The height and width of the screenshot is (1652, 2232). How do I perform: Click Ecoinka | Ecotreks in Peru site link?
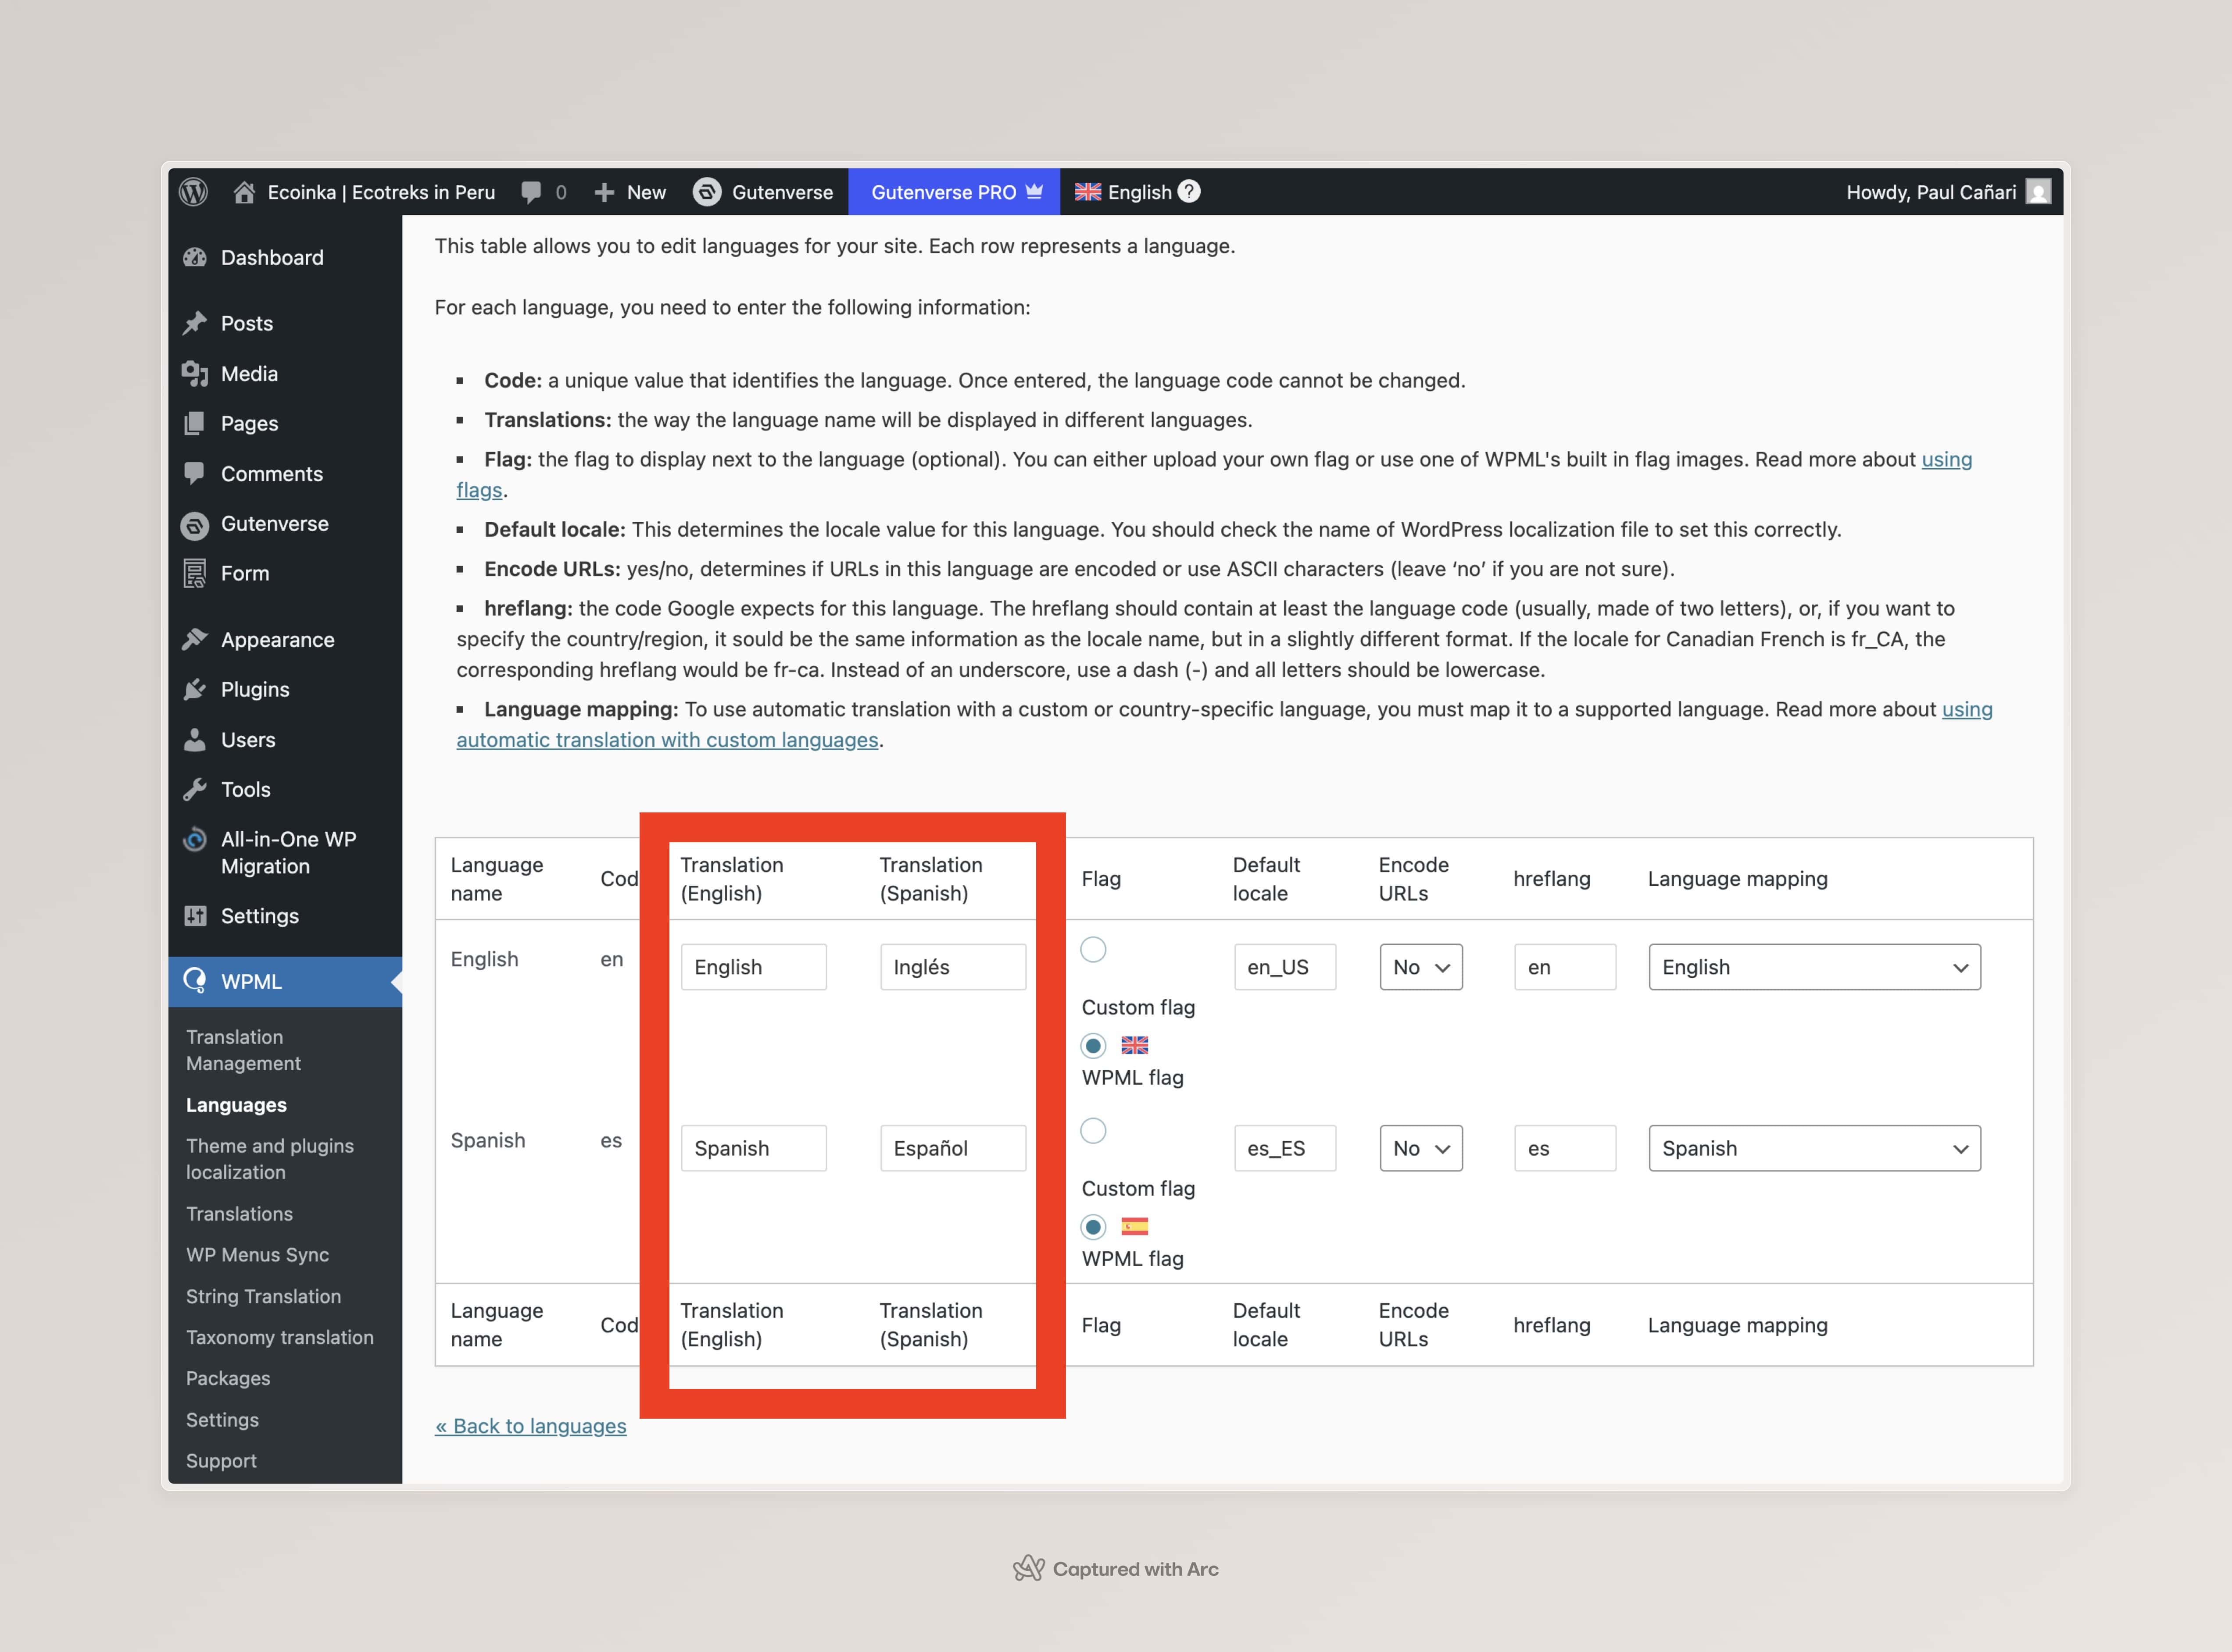click(380, 192)
